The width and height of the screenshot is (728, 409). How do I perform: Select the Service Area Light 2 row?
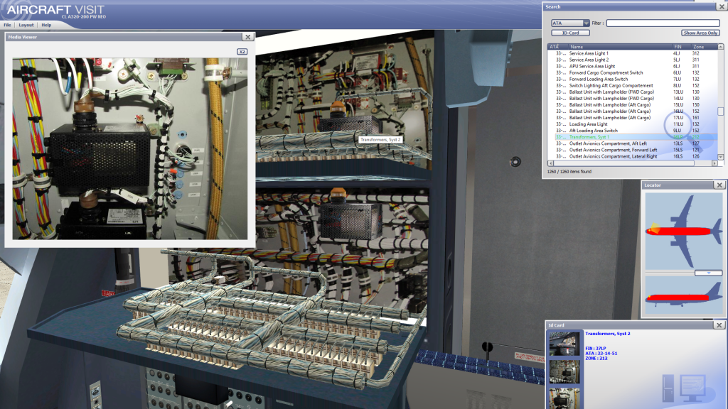pyautogui.click(x=632, y=60)
